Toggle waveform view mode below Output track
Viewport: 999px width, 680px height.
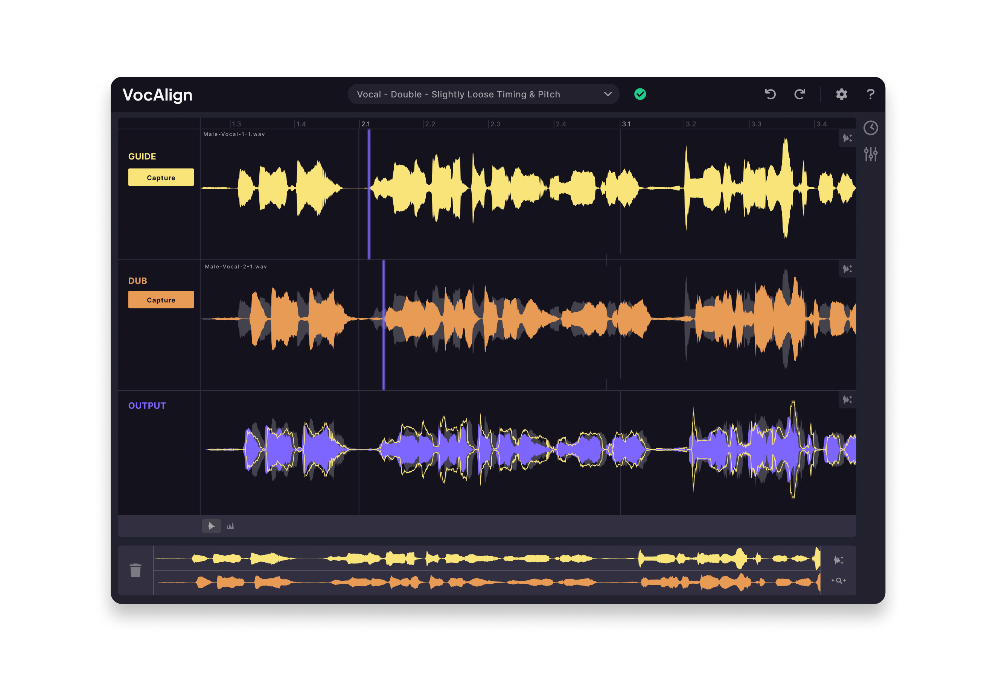pyautogui.click(x=212, y=526)
